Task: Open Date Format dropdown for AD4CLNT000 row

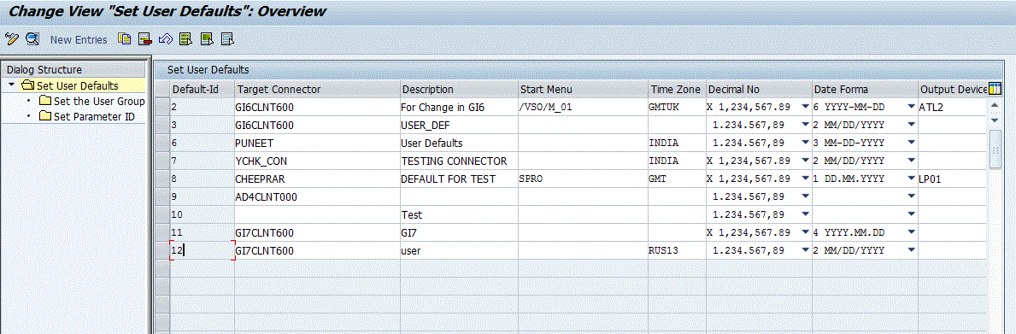Action: (912, 196)
